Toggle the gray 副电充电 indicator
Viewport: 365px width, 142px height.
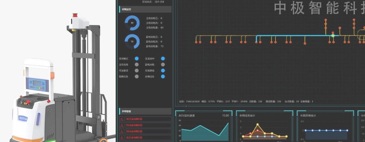(x=163, y=65)
